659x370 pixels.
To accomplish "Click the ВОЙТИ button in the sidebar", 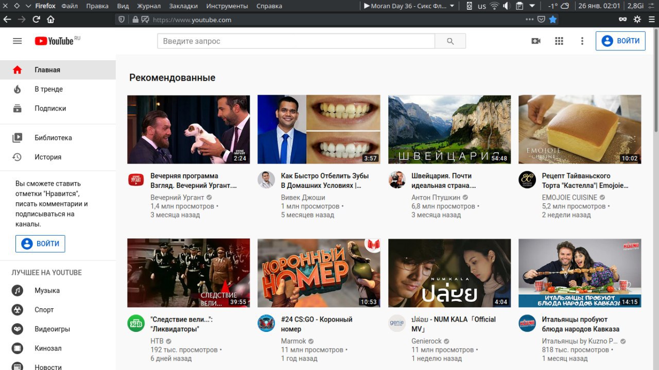I will (40, 244).
